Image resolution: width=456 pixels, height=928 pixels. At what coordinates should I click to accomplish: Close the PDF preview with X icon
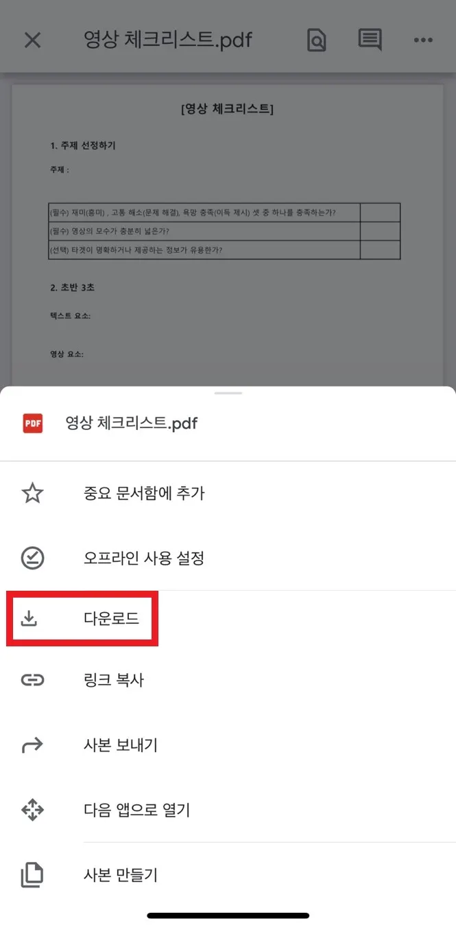point(32,40)
